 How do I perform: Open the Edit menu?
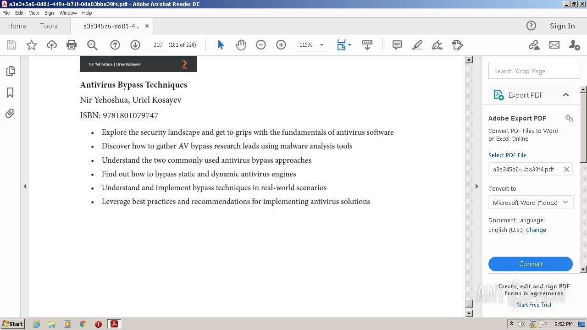point(19,13)
